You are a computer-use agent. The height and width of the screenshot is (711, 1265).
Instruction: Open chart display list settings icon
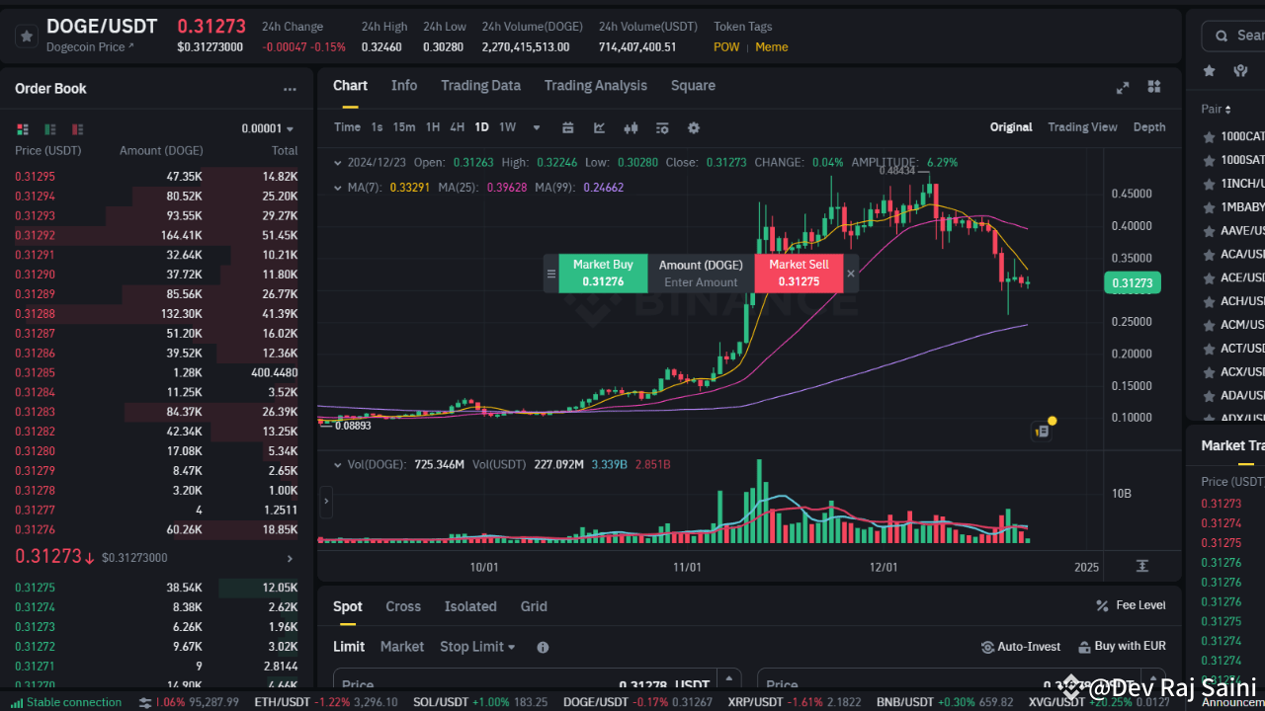point(662,127)
